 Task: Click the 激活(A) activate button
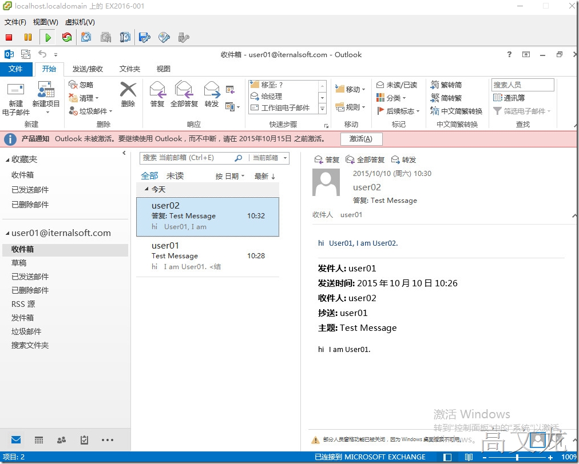coord(361,139)
